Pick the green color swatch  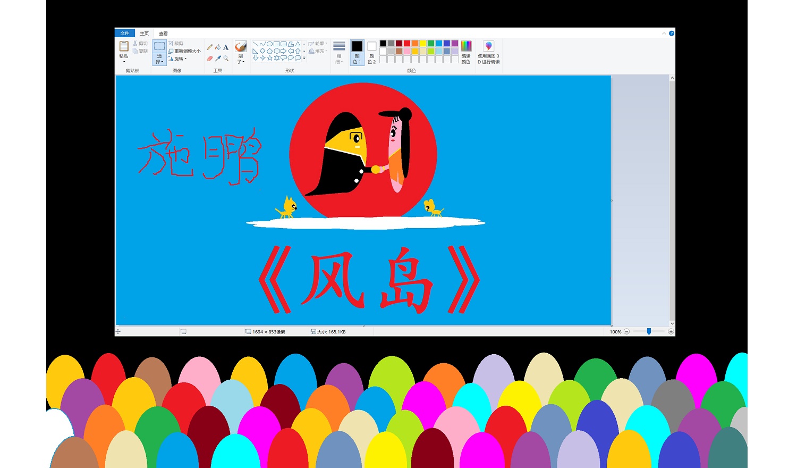(431, 44)
